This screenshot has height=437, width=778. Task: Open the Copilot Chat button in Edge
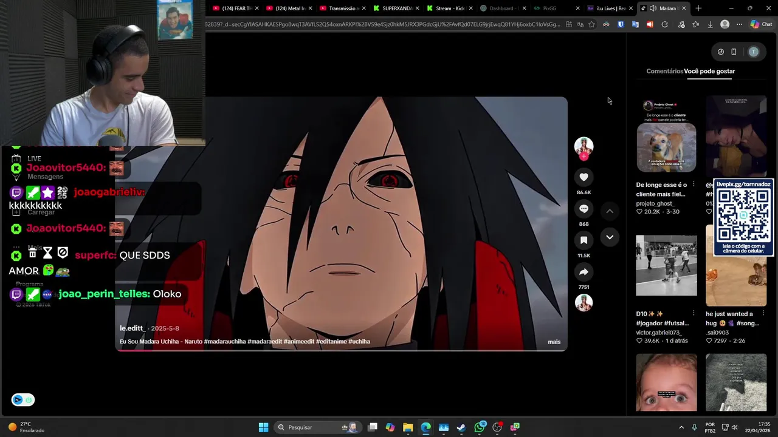[761, 25]
